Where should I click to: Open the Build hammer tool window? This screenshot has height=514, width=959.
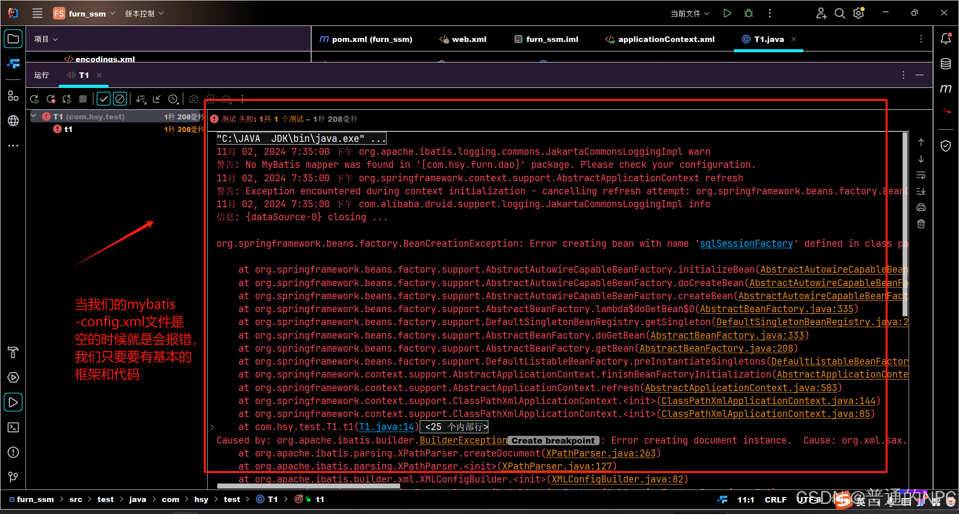(13, 352)
